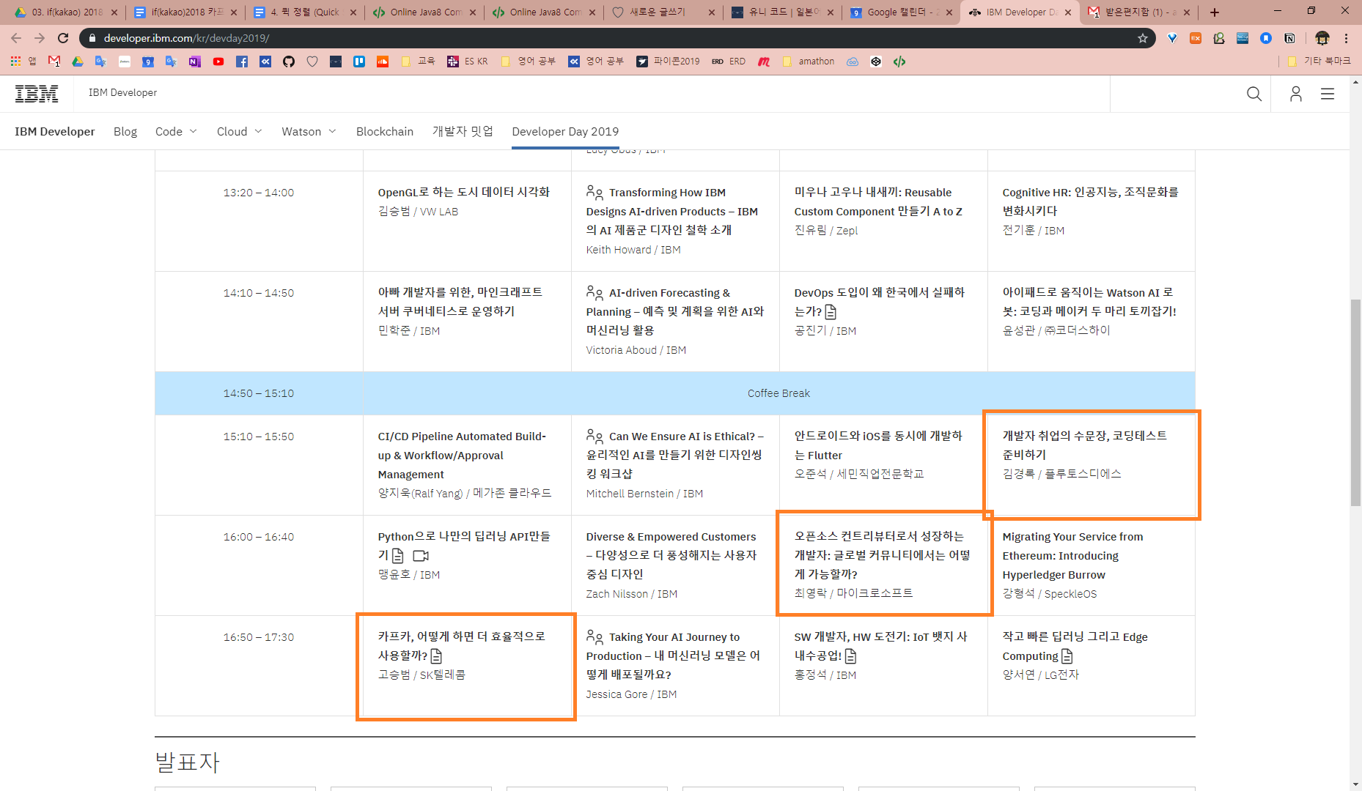Switch to the 유니 코드 browser tab
Screen dimensions: 1362x791
(x=781, y=12)
